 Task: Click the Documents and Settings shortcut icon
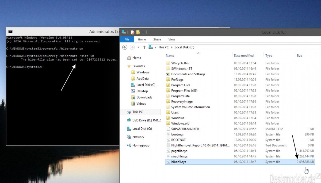(x=168, y=74)
